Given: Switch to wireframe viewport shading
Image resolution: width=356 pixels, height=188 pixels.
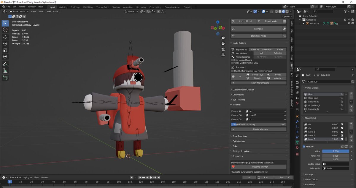Looking at the screenshot, I should 276,12.
